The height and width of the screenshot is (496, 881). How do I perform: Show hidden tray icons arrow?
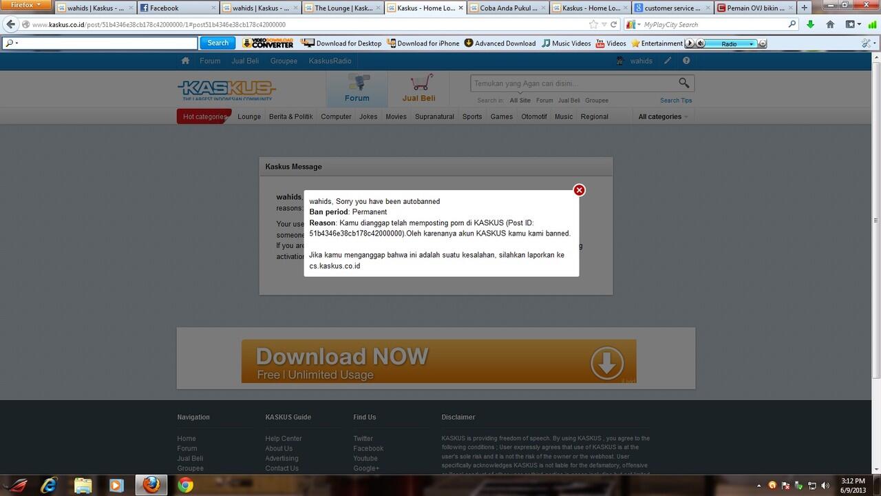pyautogui.click(x=760, y=486)
